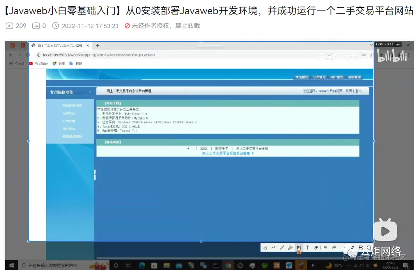Select the mosaic blur annotation tool
The height and width of the screenshot is (270, 415).
299,247
